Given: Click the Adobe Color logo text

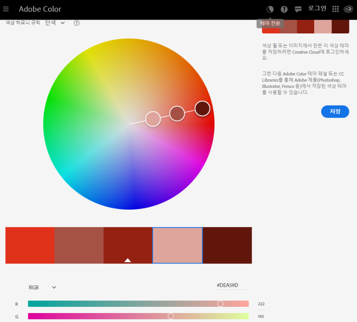Looking at the screenshot, I should pos(40,9).
